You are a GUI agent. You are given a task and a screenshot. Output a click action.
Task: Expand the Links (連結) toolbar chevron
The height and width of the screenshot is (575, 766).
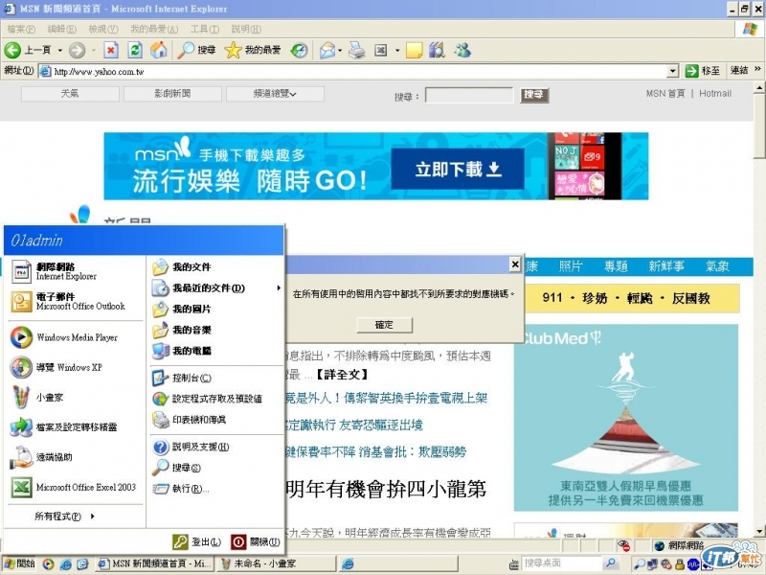point(757,69)
